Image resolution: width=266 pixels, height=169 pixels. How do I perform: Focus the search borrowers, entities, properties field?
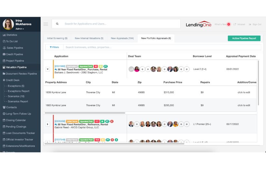coord(162,47)
